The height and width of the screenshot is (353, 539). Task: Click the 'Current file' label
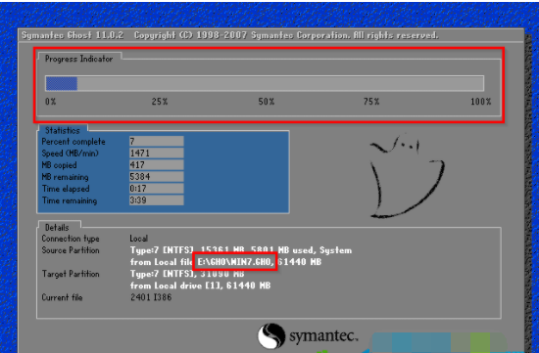point(62,297)
